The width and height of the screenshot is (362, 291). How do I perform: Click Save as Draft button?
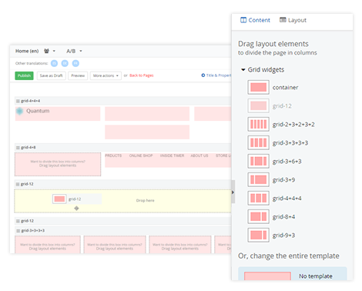[x=51, y=75]
